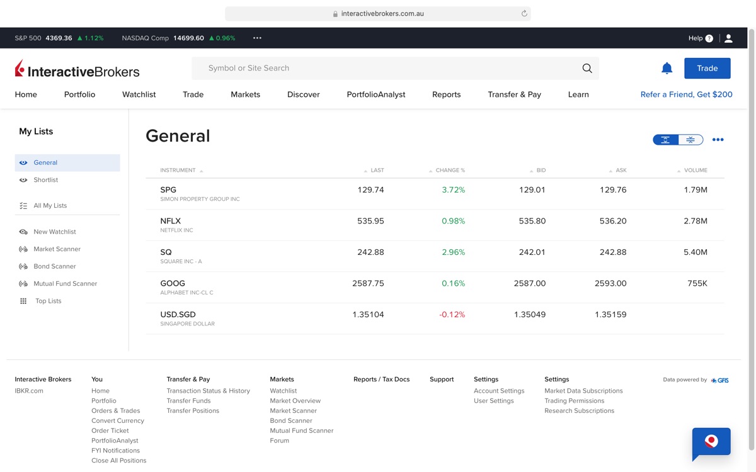Click the Symbol or Site Search field
756x472 pixels.
coord(384,68)
